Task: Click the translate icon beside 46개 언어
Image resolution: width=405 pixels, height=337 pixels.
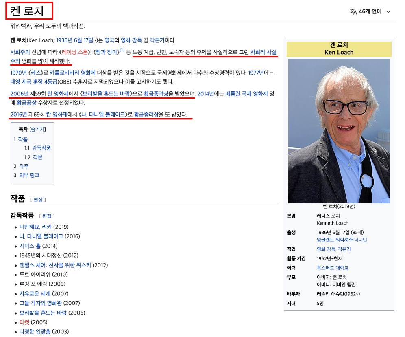Action: tap(353, 12)
